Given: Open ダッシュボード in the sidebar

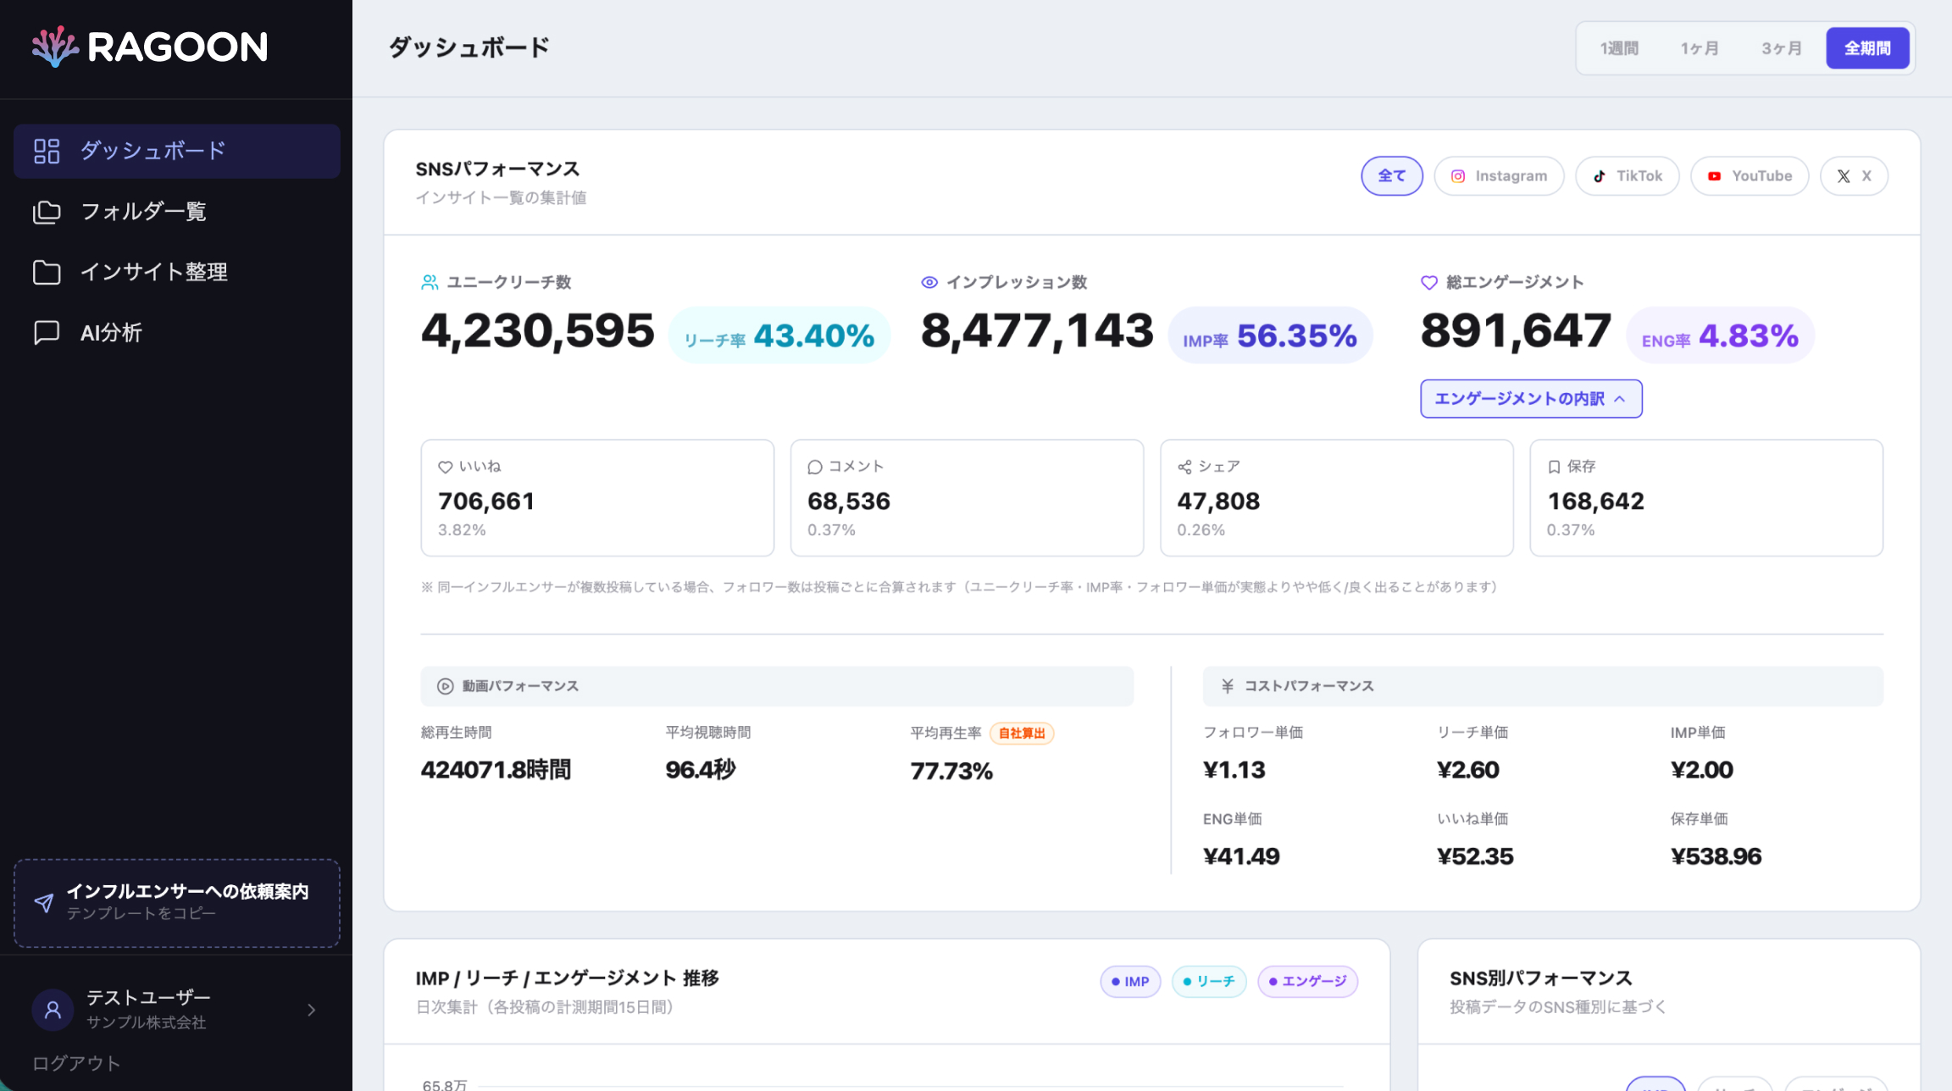Looking at the screenshot, I should (177, 151).
